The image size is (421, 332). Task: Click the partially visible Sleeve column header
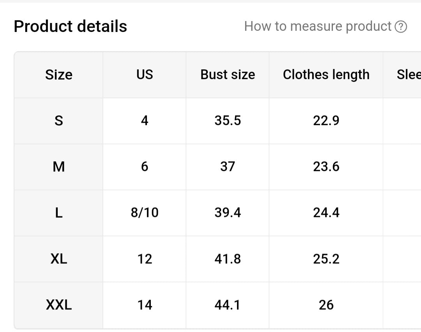(409, 74)
